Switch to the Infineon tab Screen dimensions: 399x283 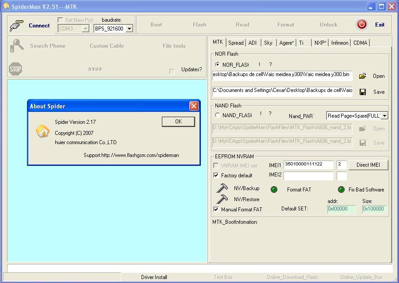coord(339,43)
